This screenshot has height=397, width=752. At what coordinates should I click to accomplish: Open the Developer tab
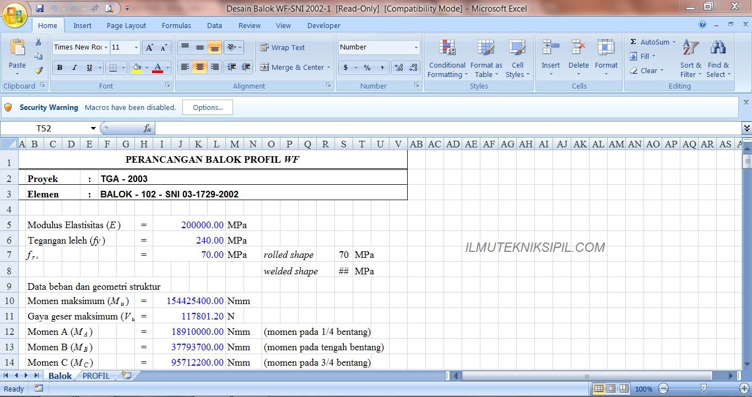[324, 25]
